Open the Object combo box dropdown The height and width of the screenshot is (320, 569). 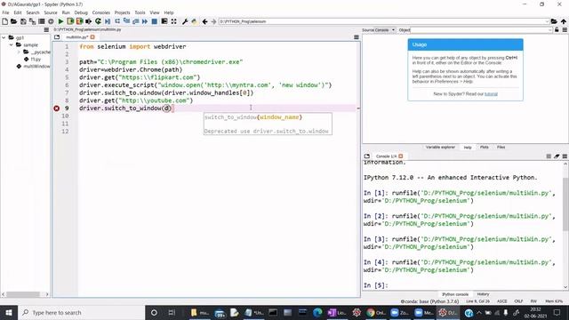(550, 29)
